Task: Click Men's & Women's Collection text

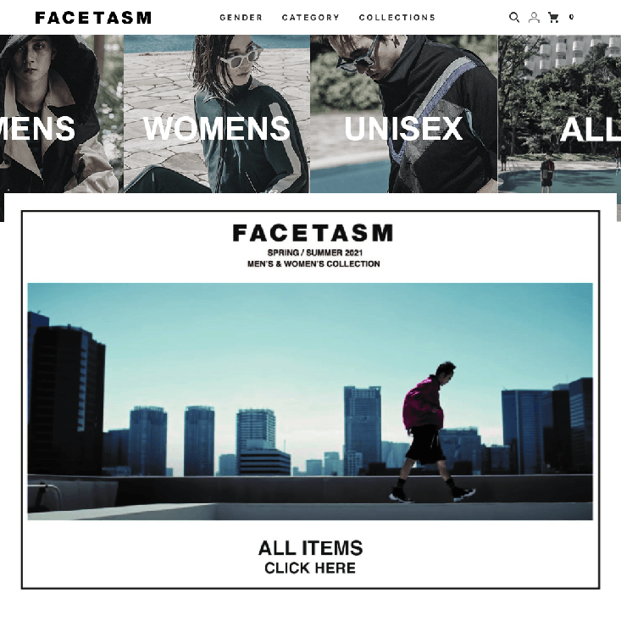Action: coord(313,263)
